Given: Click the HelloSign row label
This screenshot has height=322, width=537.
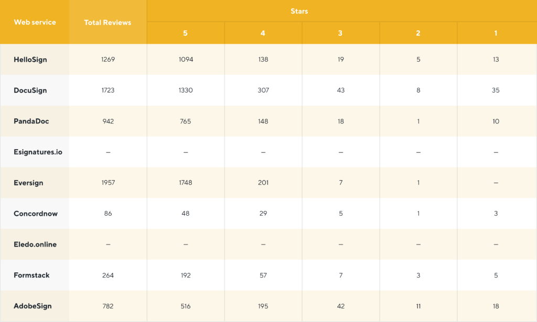Looking at the screenshot, I should tap(30, 60).
